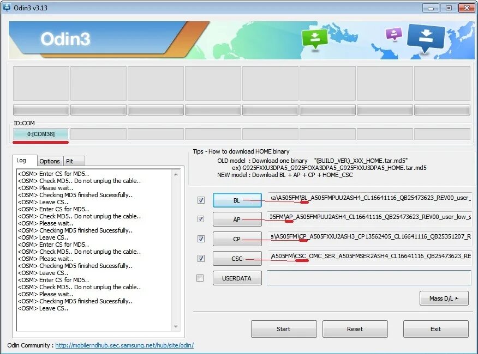
Task: Enable the USERDATA checkbox
Action: click(200, 278)
